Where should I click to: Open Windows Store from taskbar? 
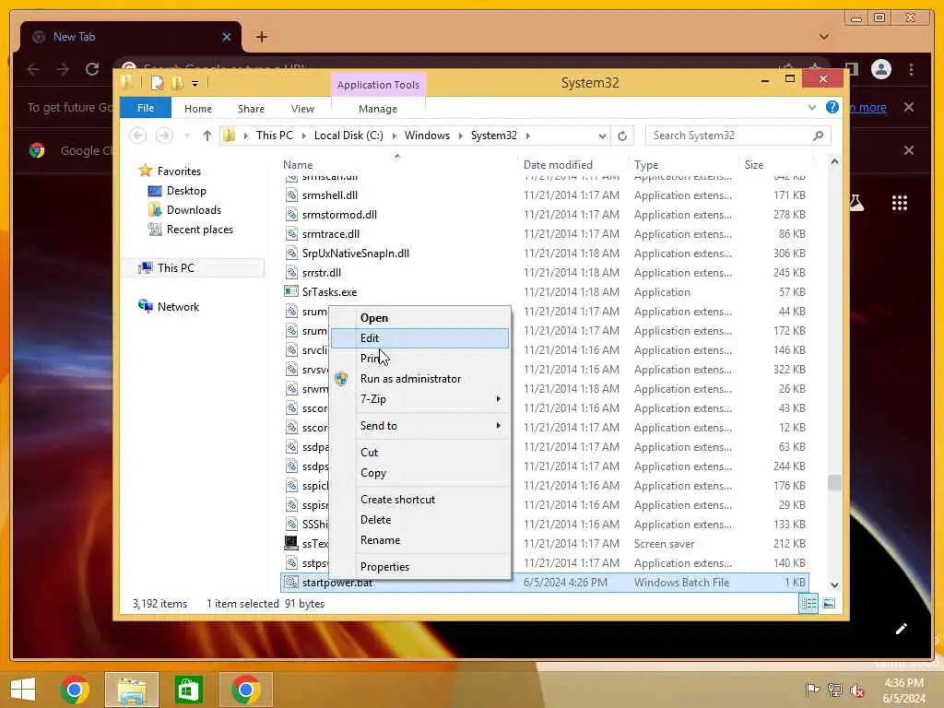point(189,690)
